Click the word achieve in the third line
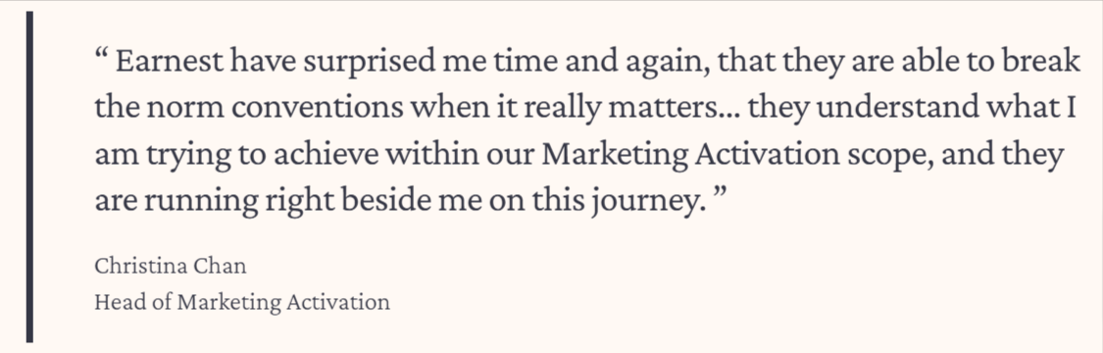 coord(327,155)
